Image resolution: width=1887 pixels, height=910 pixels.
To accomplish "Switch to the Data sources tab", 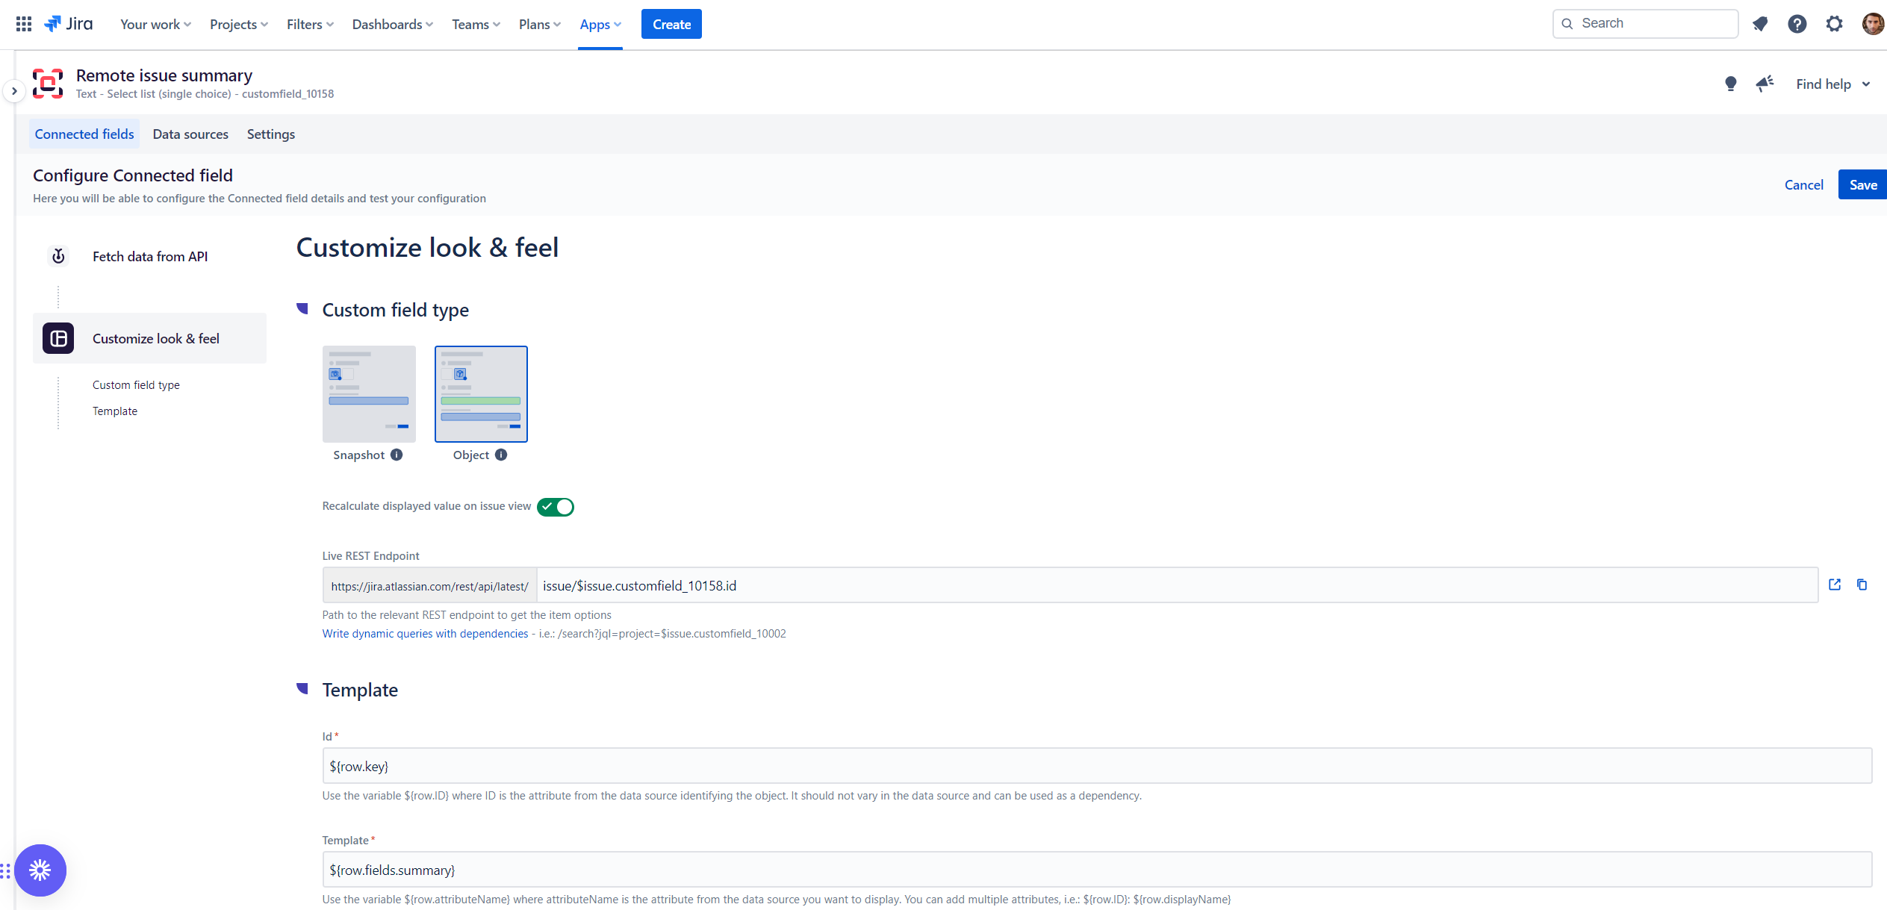I will pyautogui.click(x=190, y=134).
